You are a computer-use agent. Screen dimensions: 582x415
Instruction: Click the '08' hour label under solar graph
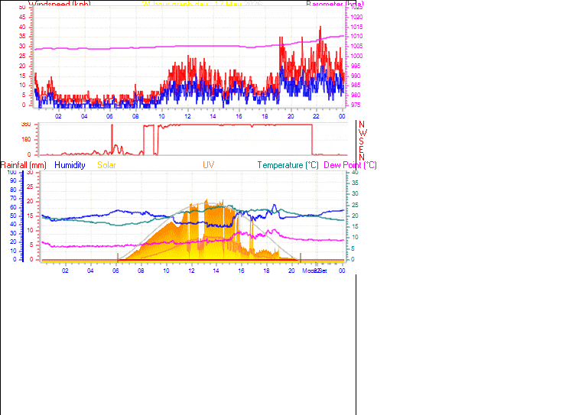[x=141, y=271]
